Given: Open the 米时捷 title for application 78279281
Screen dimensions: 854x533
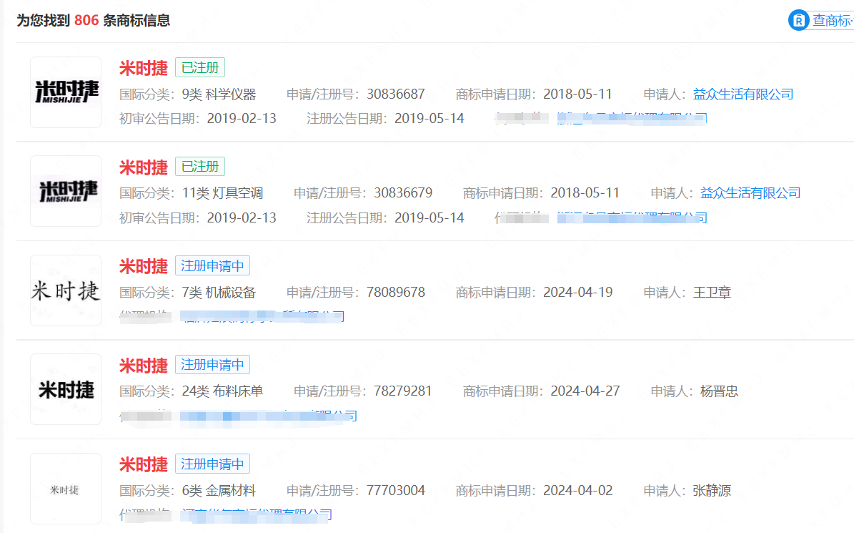Looking at the screenshot, I should 143,365.
